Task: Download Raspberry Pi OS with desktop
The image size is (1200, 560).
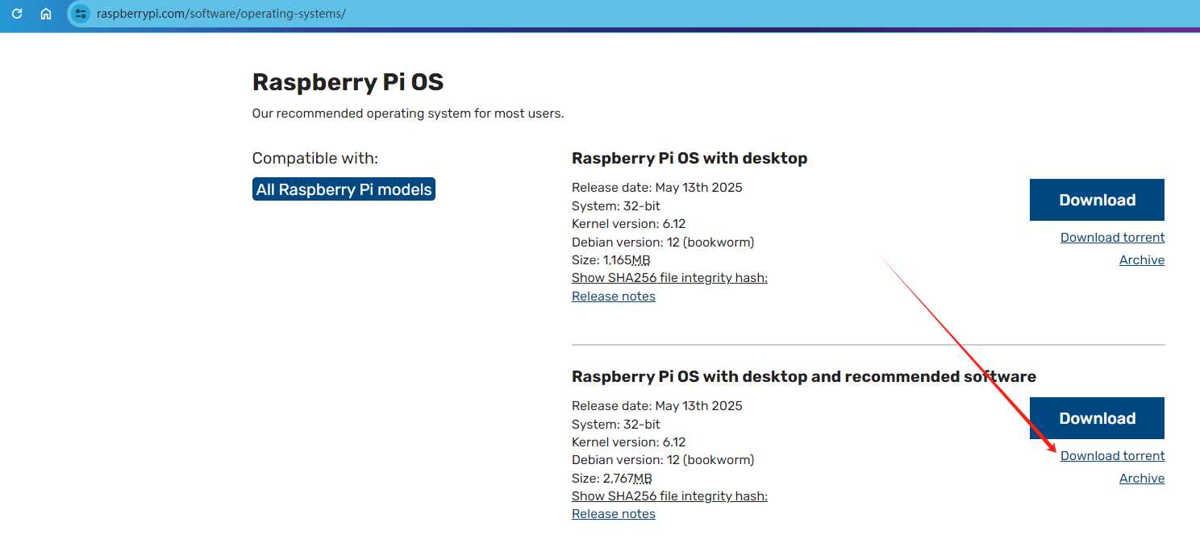Action: tap(1097, 200)
